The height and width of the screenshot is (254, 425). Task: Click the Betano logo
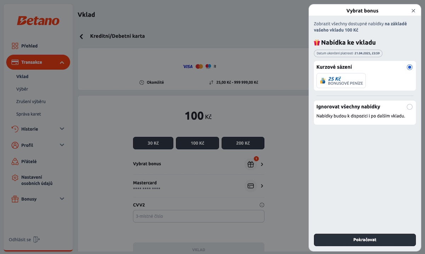pyautogui.click(x=38, y=21)
